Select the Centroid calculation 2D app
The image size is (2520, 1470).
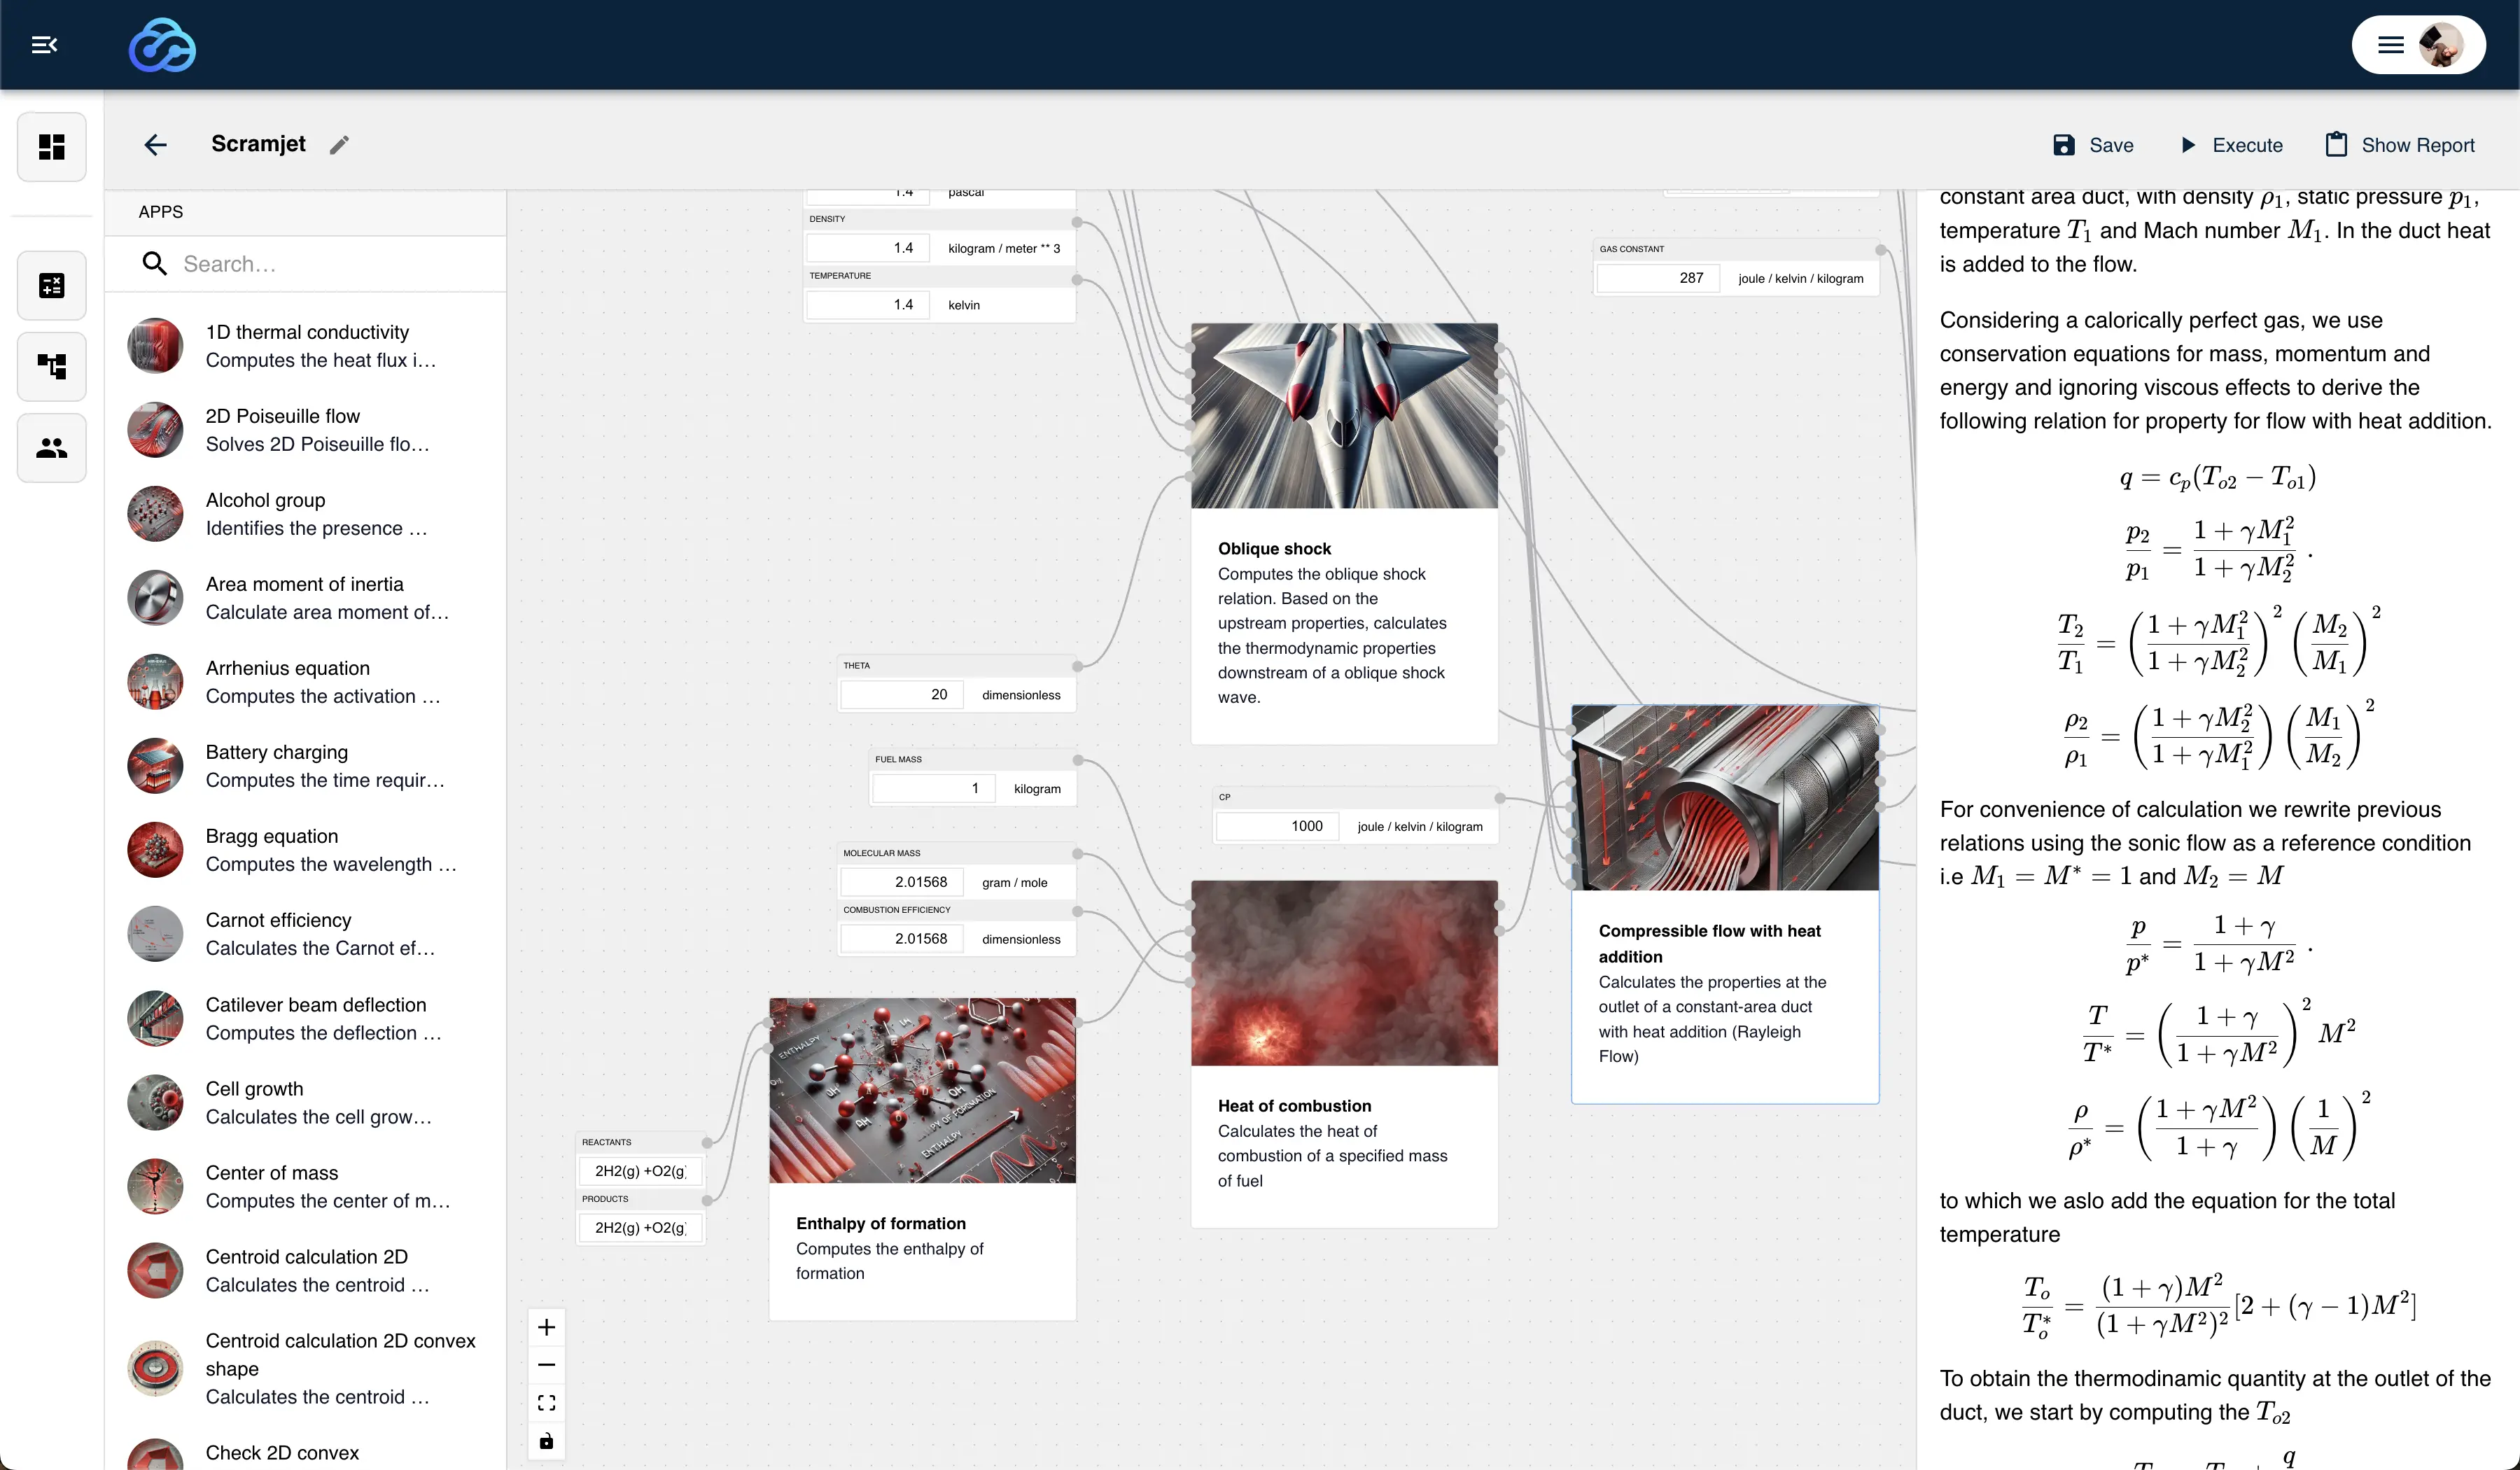tap(306, 1271)
